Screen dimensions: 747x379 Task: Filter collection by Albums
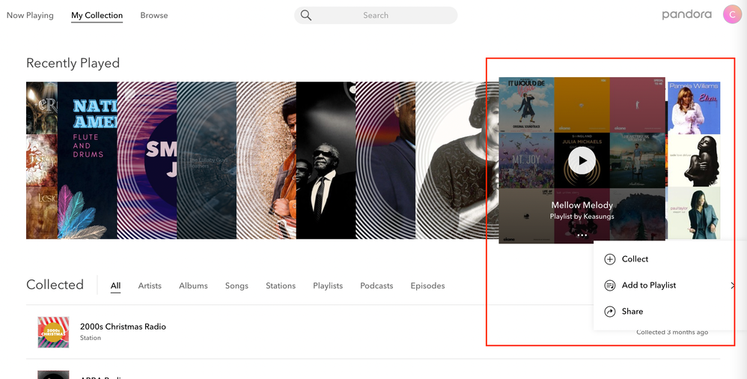click(x=193, y=285)
